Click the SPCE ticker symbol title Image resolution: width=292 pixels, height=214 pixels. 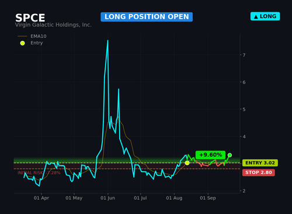(x=30, y=17)
